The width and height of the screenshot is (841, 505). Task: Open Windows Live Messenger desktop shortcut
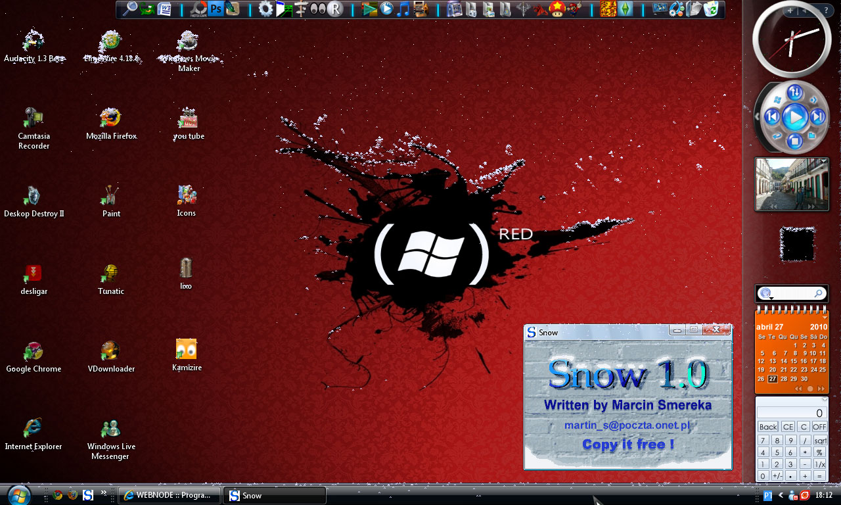111,439
